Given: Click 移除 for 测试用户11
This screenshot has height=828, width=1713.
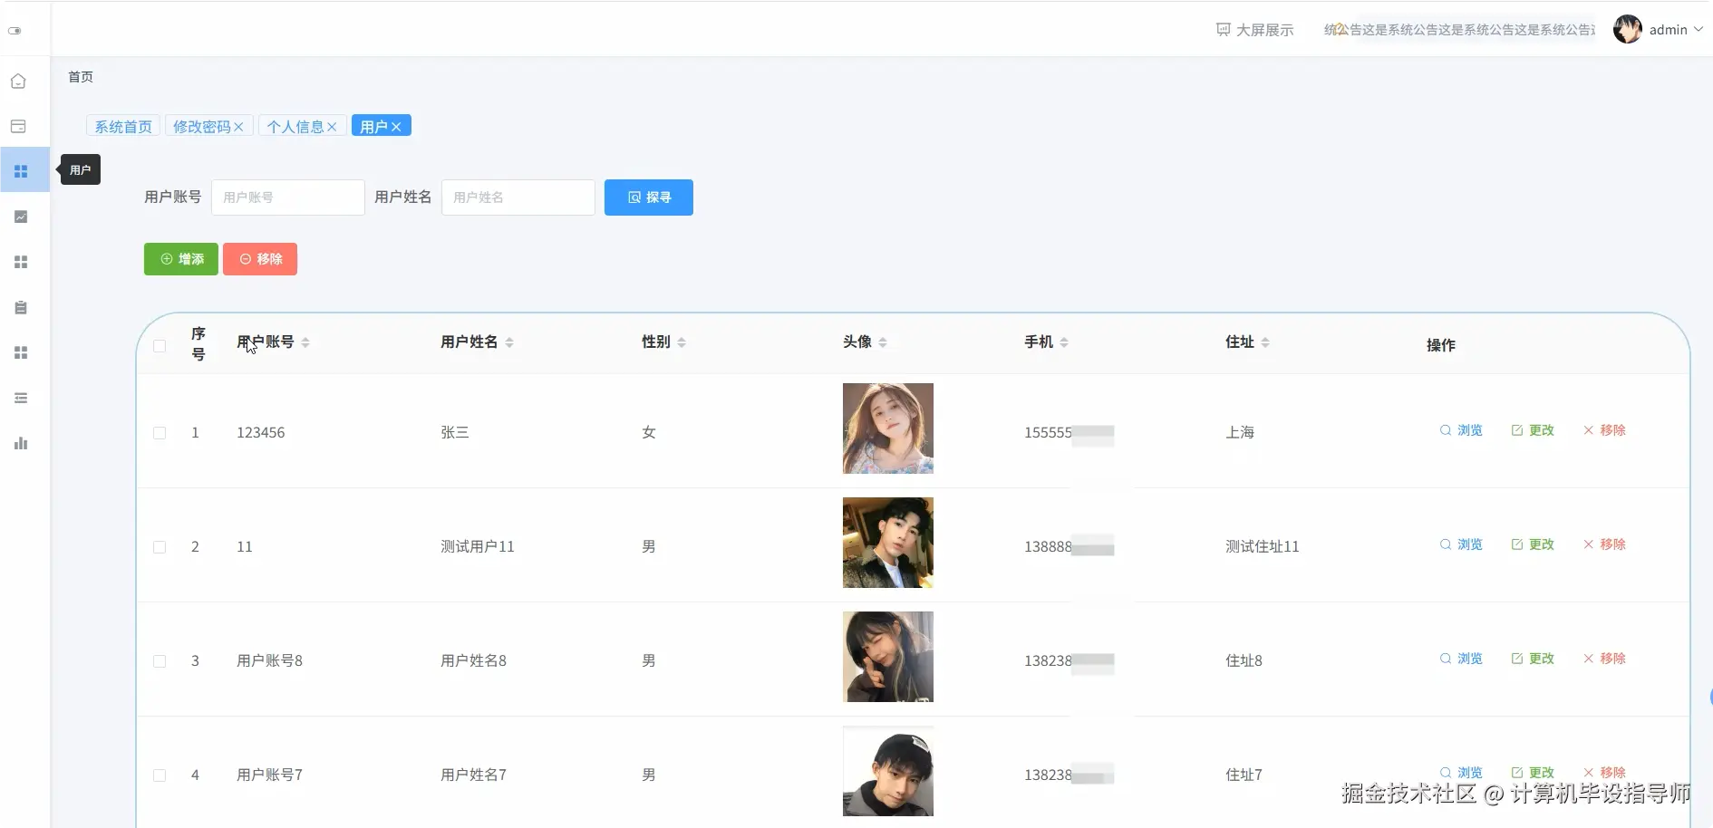Looking at the screenshot, I should tap(1604, 544).
